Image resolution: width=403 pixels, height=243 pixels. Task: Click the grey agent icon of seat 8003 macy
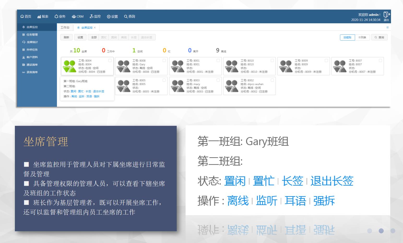coord(178,86)
